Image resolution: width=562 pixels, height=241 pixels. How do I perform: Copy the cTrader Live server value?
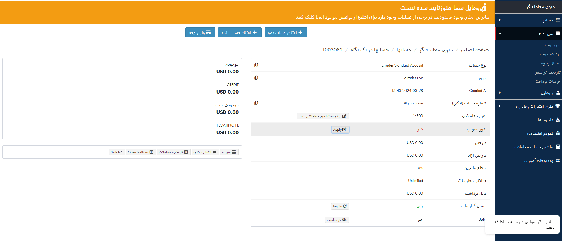tap(256, 78)
